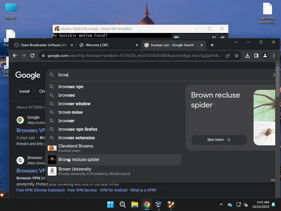The image size is (281, 211).
Task: Open Chrome's tab search chevron
Action: 236,42
